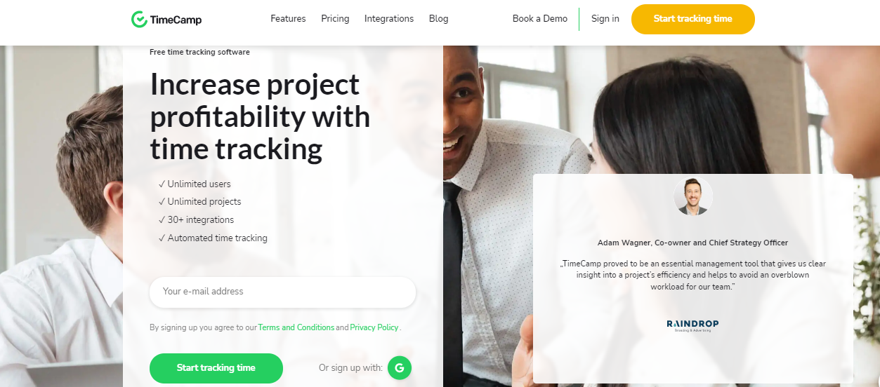Viewport: 880px width, 387px height.
Task: Click the testimonial quote text
Action: [x=693, y=275]
